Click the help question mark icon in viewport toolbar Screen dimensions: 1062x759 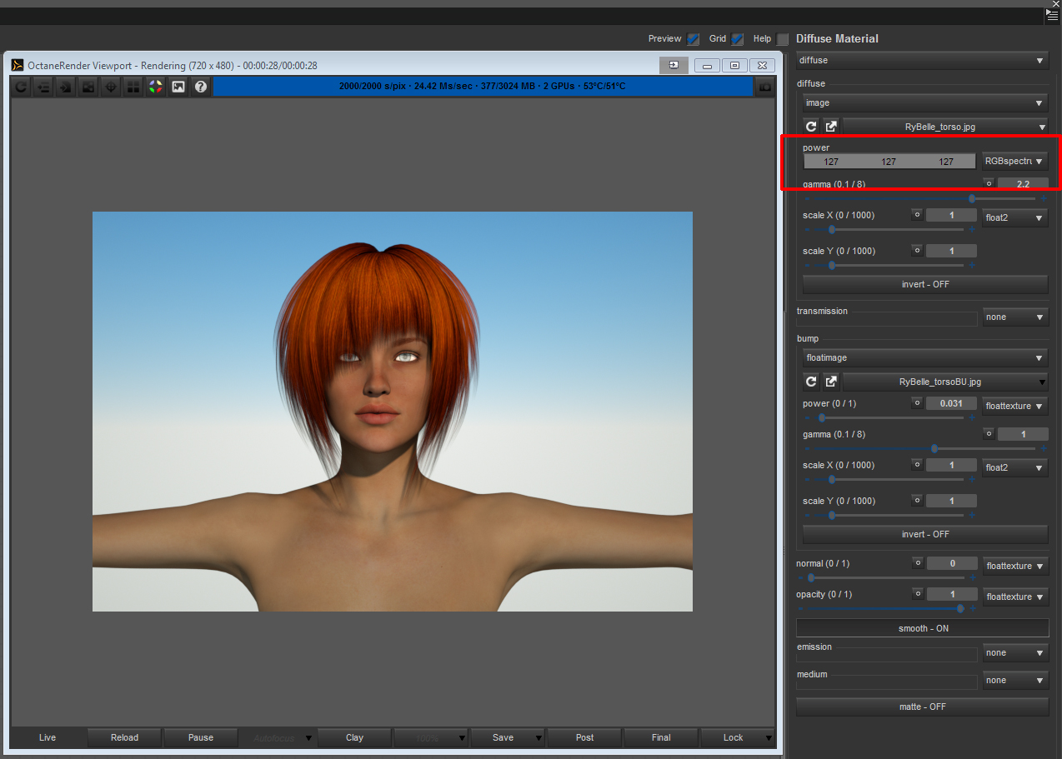(200, 87)
